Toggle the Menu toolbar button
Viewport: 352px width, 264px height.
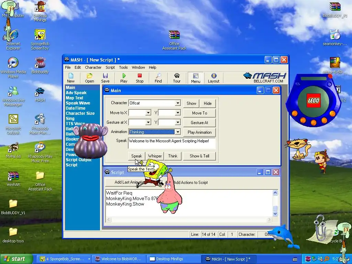coord(196,78)
